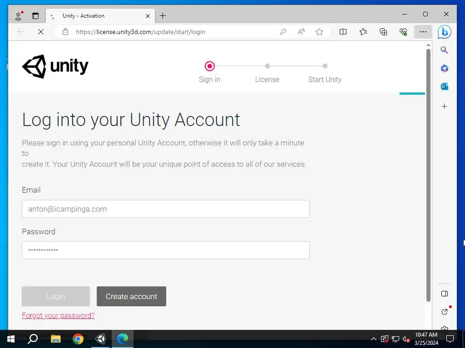465x348 pixels.
Task: Open Edge Settings and more menu
Action: tap(423, 32)
